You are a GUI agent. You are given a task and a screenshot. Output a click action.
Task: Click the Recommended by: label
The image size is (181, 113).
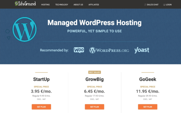54,50
